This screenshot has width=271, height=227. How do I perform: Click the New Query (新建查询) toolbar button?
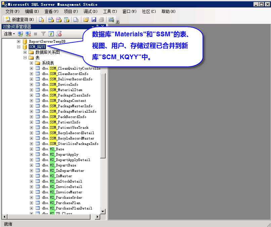tap(20, 20)
